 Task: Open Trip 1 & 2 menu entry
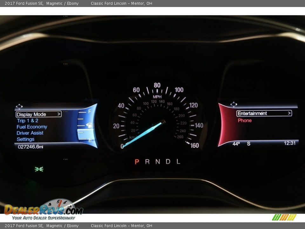pyautogui.click(x=27, y=121)
